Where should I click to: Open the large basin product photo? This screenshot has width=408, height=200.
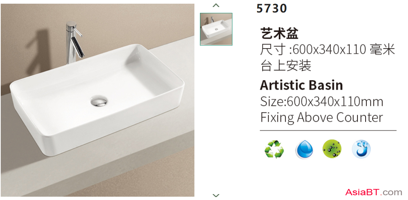pyautogui.click(x=97, y=100)
